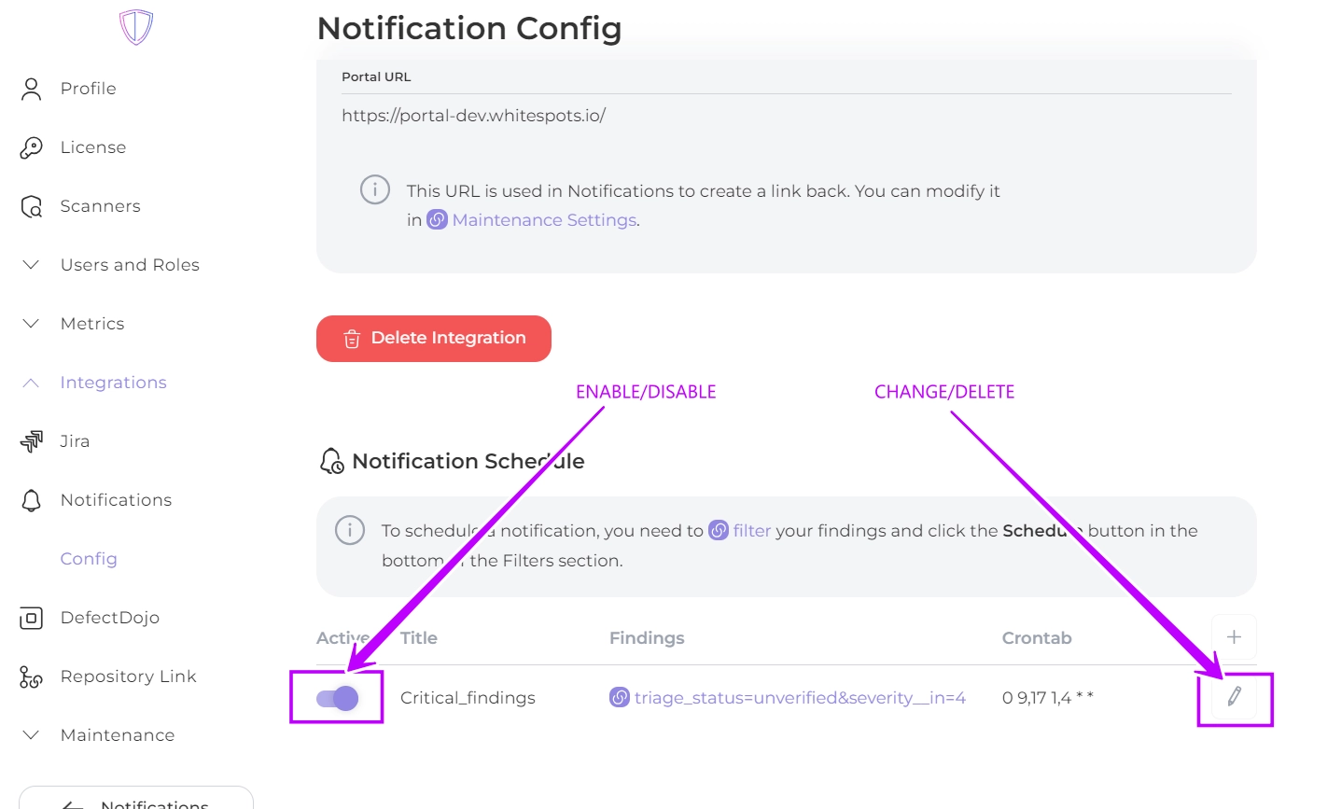Open the License menu item

(93, 147)
